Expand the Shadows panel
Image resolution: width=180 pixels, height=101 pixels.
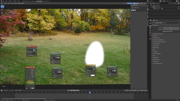coord(155,52)
